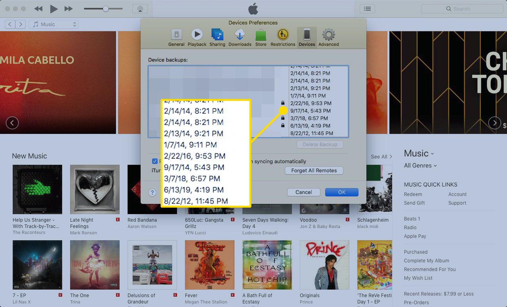507x307 pixels.
Task: Open the Radio link
Action: click(x=410, y=228)
